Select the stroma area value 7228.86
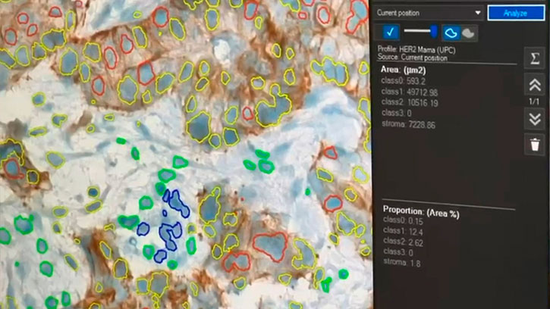This screenshot has height=309, width=550. [x=423, y=123]
